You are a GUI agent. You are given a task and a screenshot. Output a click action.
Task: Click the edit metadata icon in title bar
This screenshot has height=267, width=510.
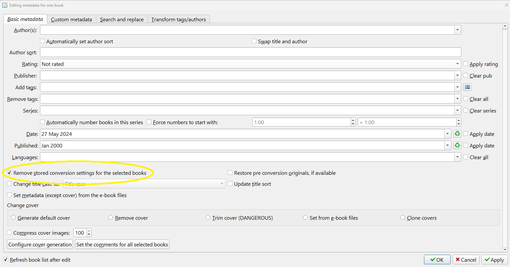5,5
